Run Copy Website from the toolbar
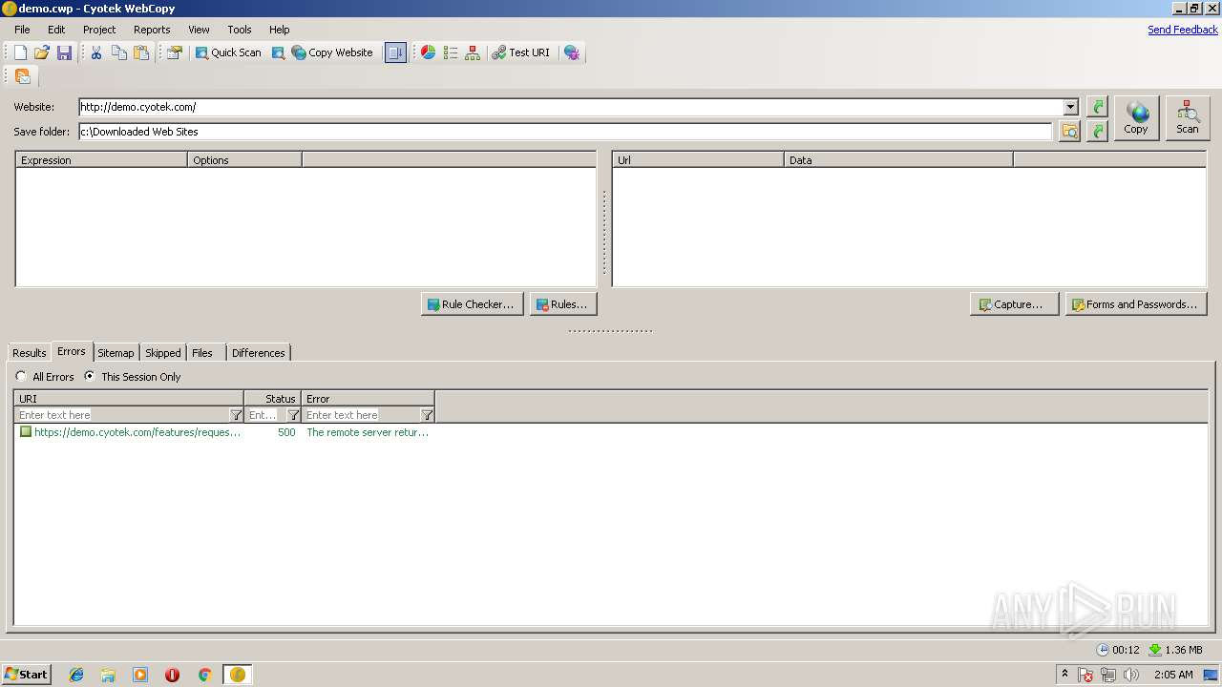 coord(332,52)
